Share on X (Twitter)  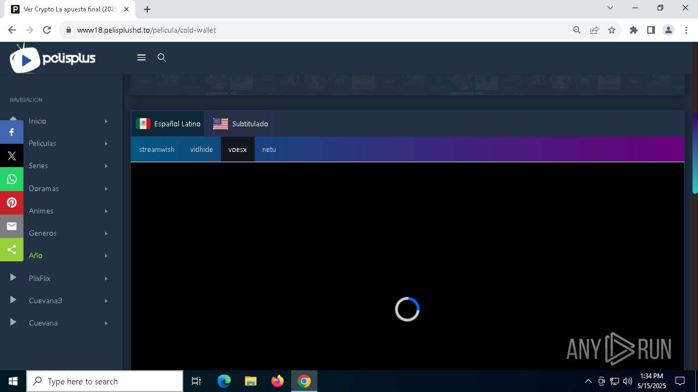(x=11, y=156)
